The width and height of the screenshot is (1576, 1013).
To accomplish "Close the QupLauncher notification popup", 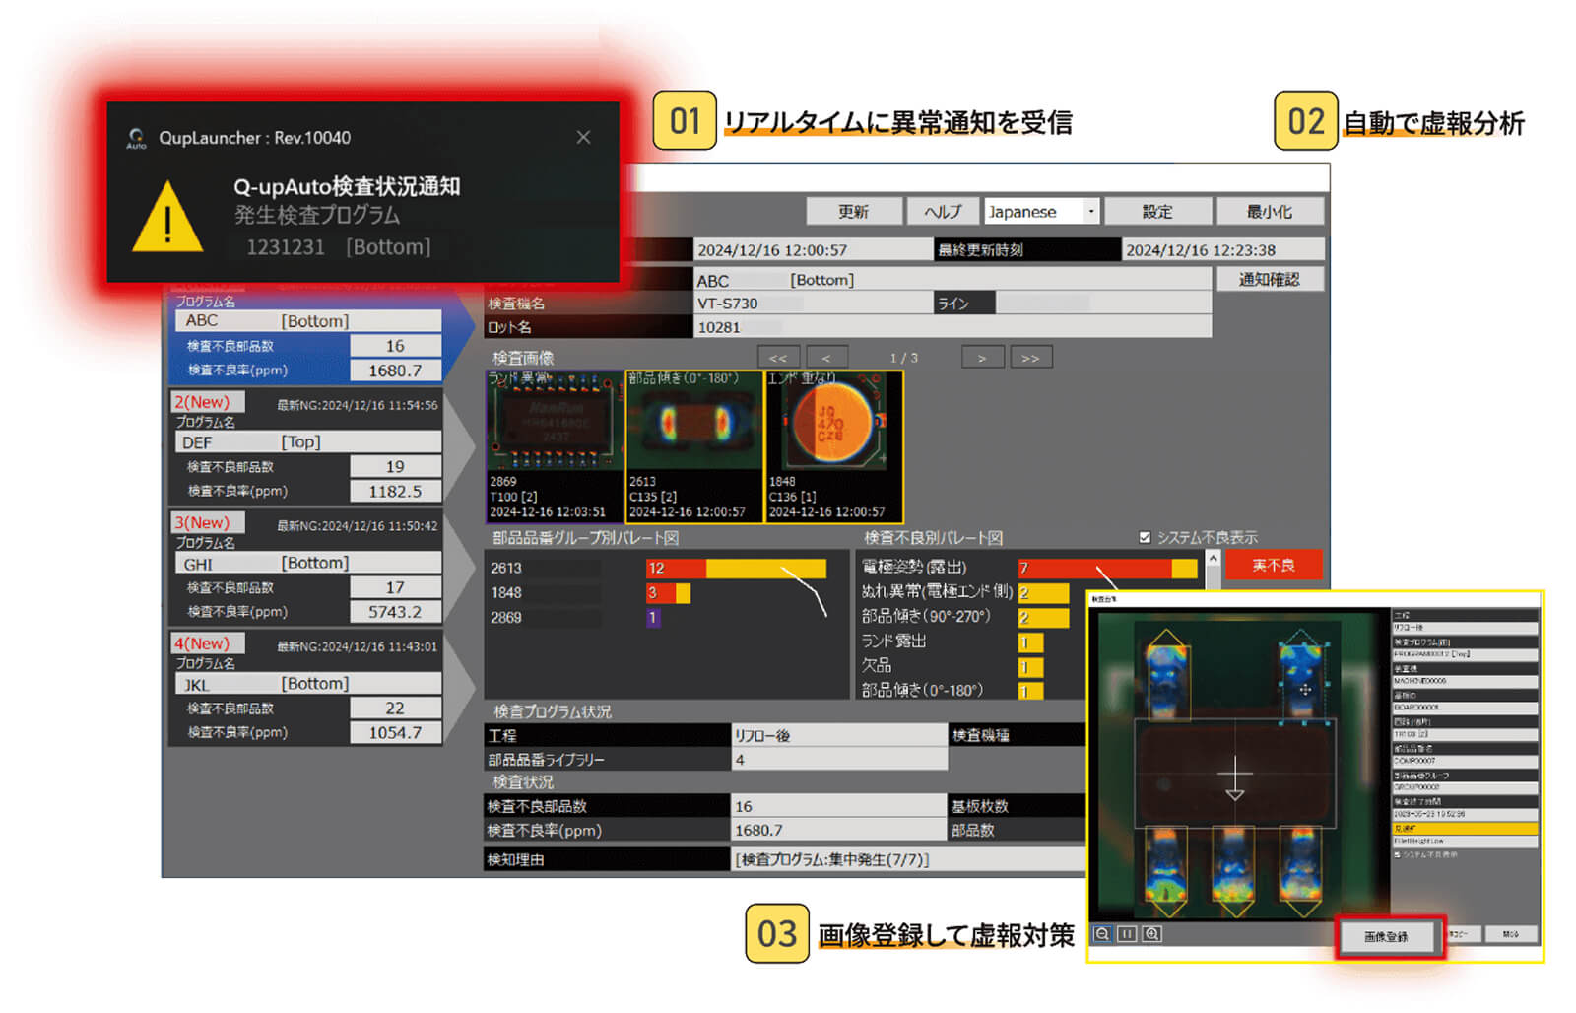I will [583, 138].
